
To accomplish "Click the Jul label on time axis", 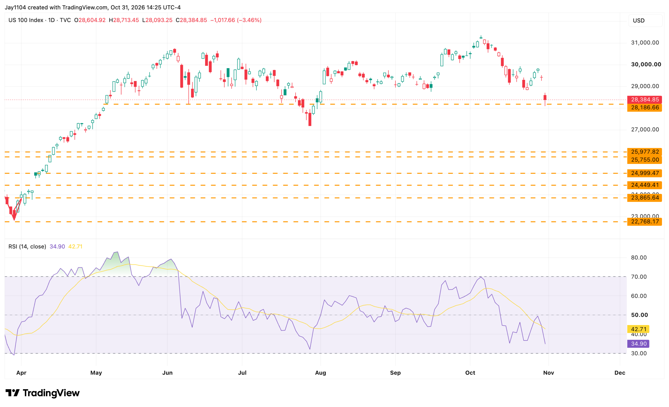I will (x=242, y=373).
